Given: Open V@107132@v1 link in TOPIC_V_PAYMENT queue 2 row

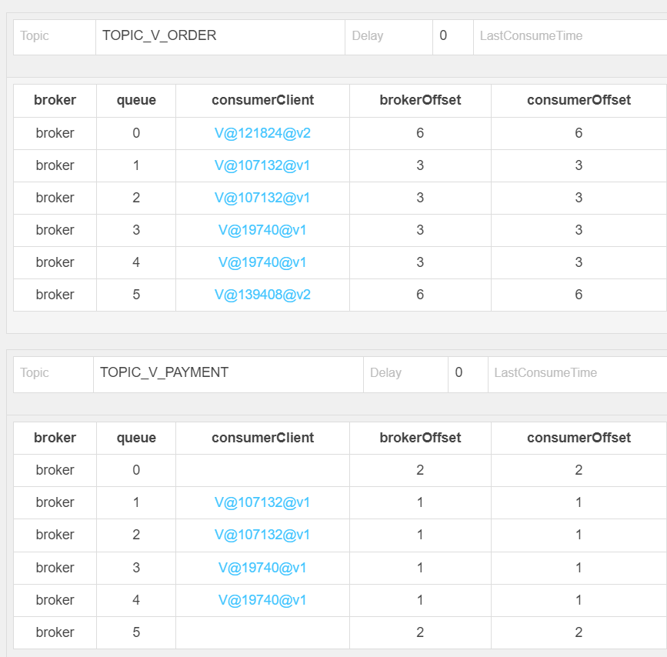Looking at the screenshot, I should 262,535.
